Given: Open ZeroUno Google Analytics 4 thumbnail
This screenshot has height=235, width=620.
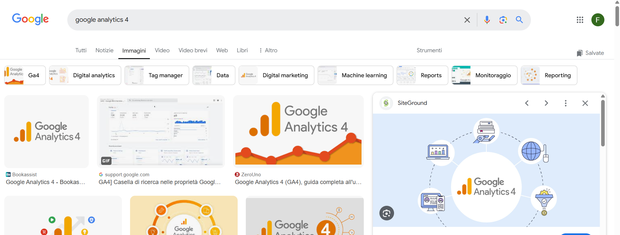Looking at the screenshot, I should tap(298, 131).
